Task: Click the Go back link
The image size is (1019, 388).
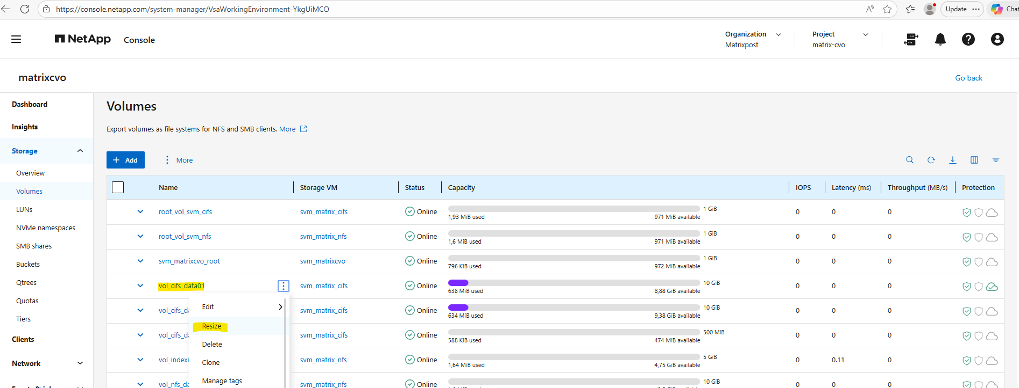Action: [x=968, y=78]
